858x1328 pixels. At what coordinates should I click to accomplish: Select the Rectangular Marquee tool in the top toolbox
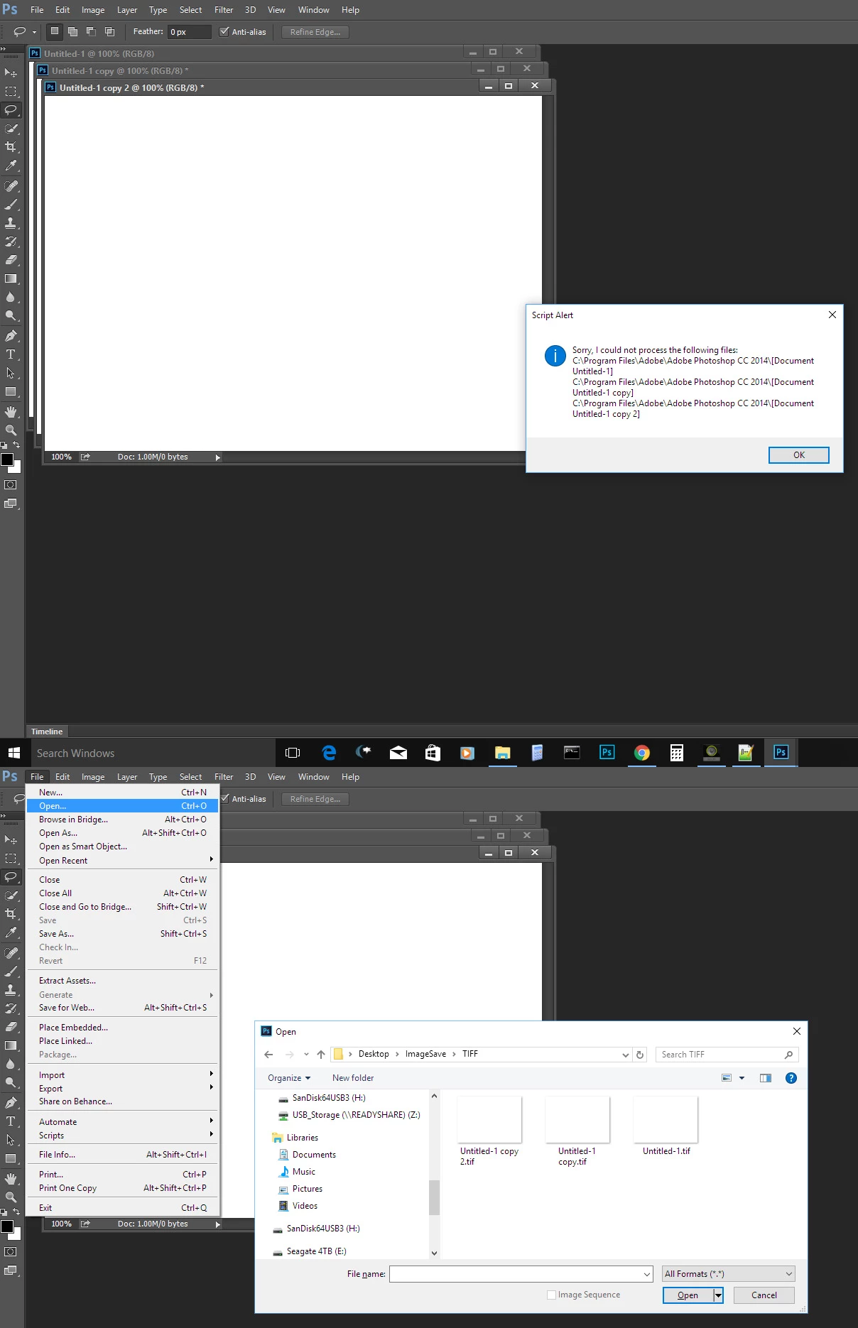click(x=11, y=92)
